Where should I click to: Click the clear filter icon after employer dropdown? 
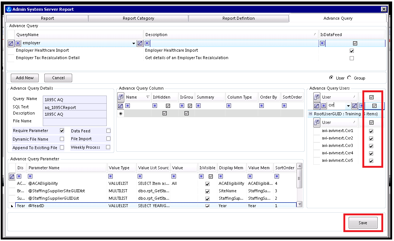pos(140,43)
